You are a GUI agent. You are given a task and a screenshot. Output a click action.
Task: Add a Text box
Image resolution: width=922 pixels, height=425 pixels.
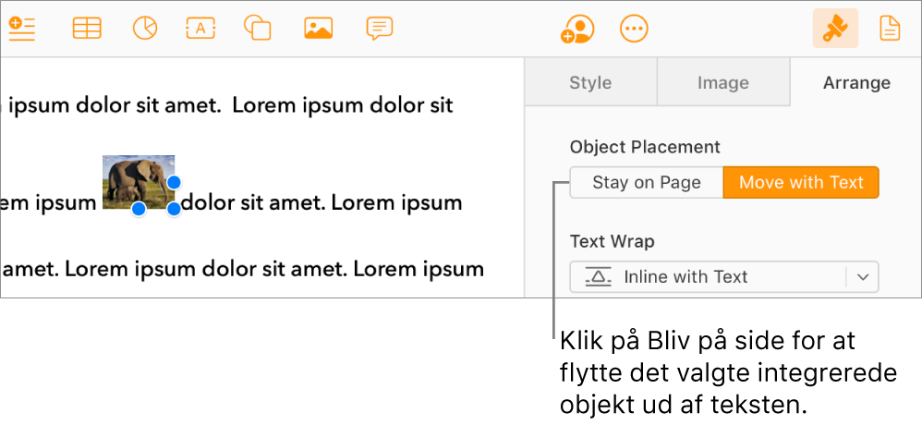(x=200, y=29)
